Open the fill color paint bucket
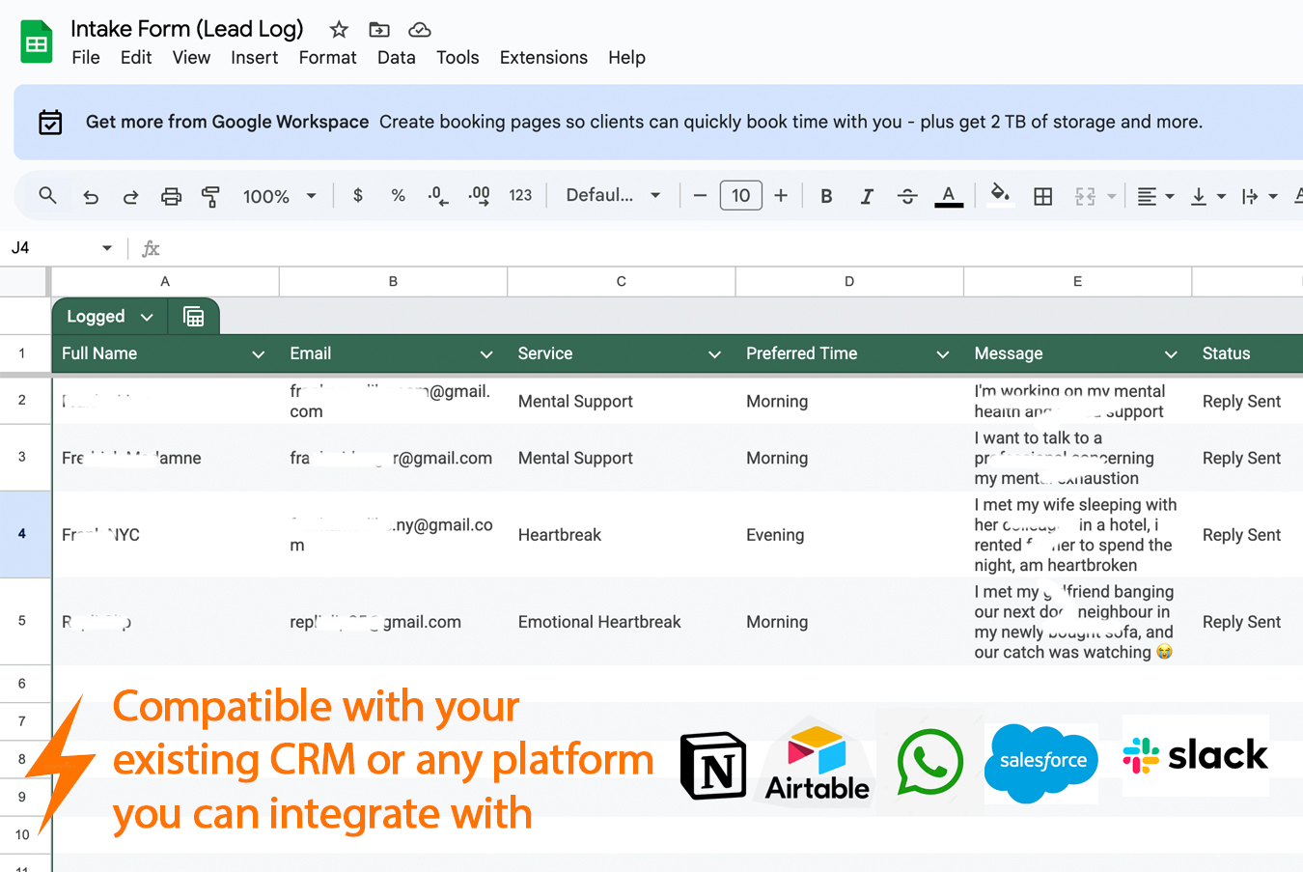 [1000, 194]
